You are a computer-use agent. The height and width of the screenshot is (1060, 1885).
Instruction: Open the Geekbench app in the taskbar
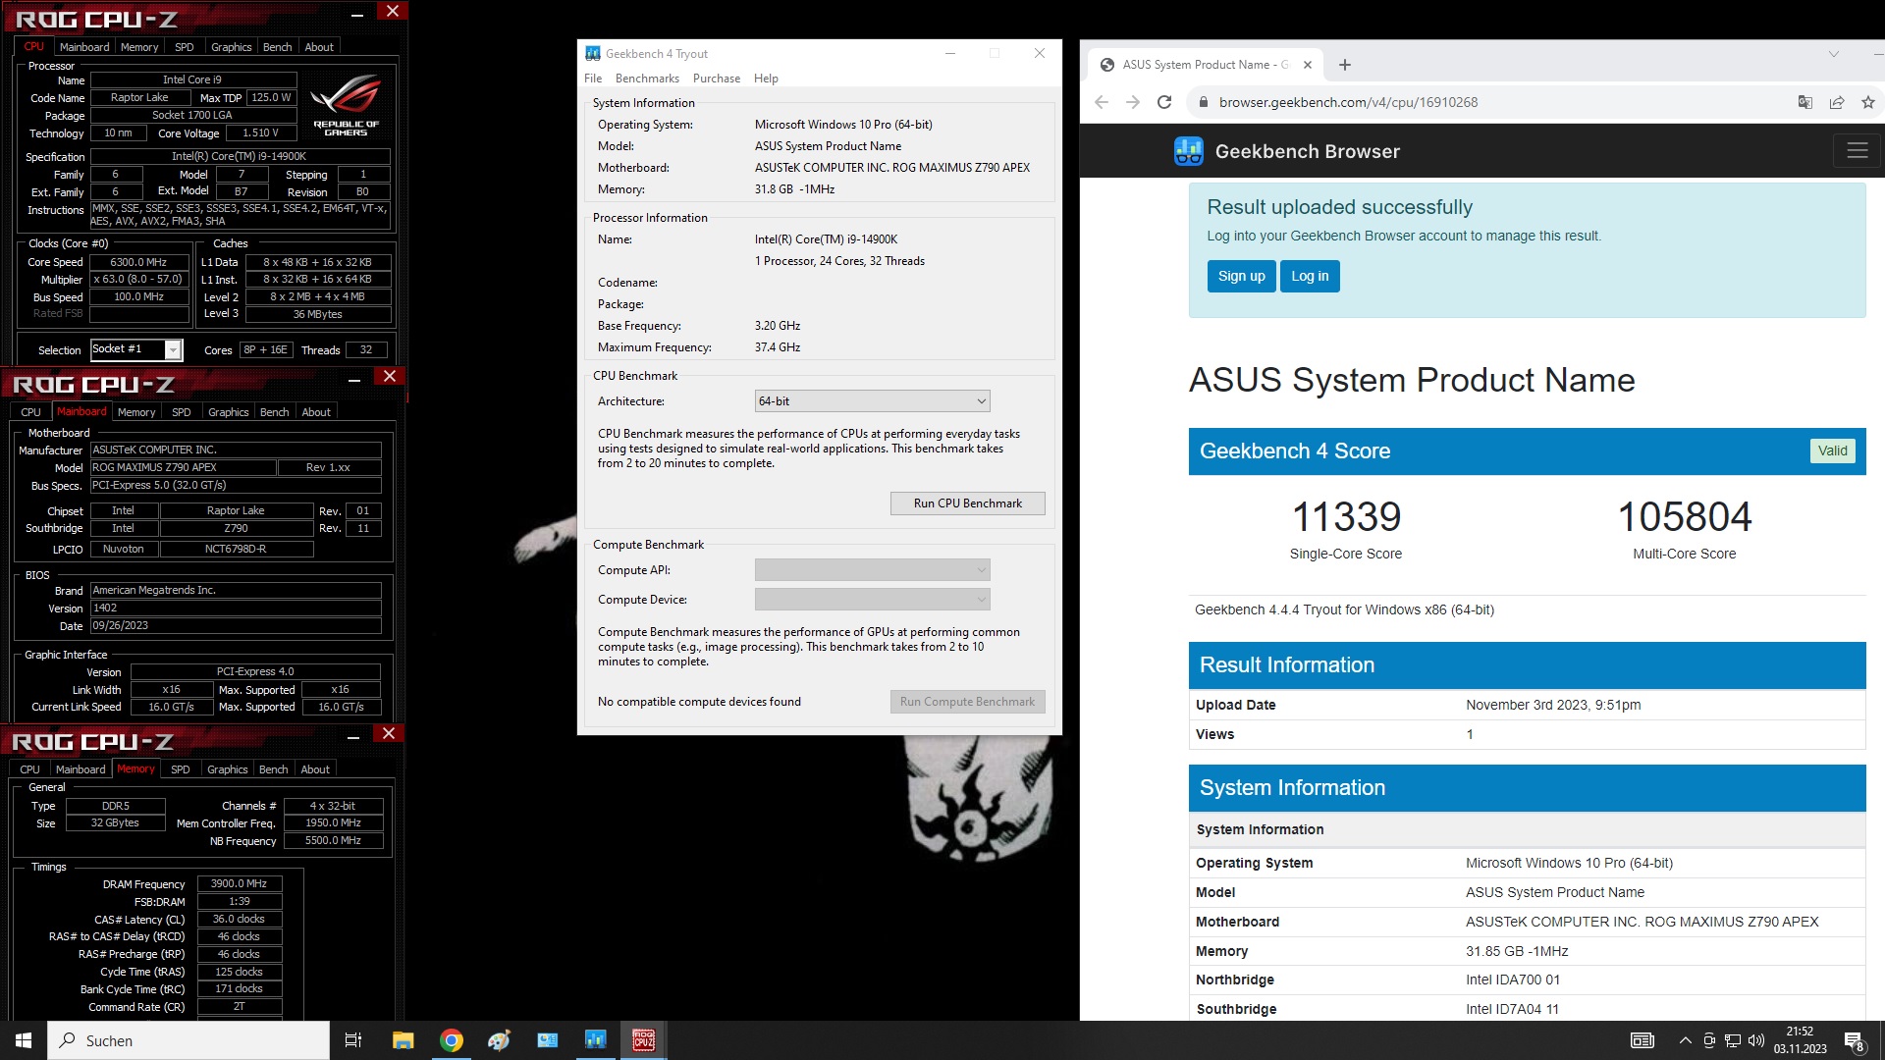click(595, 1040)
